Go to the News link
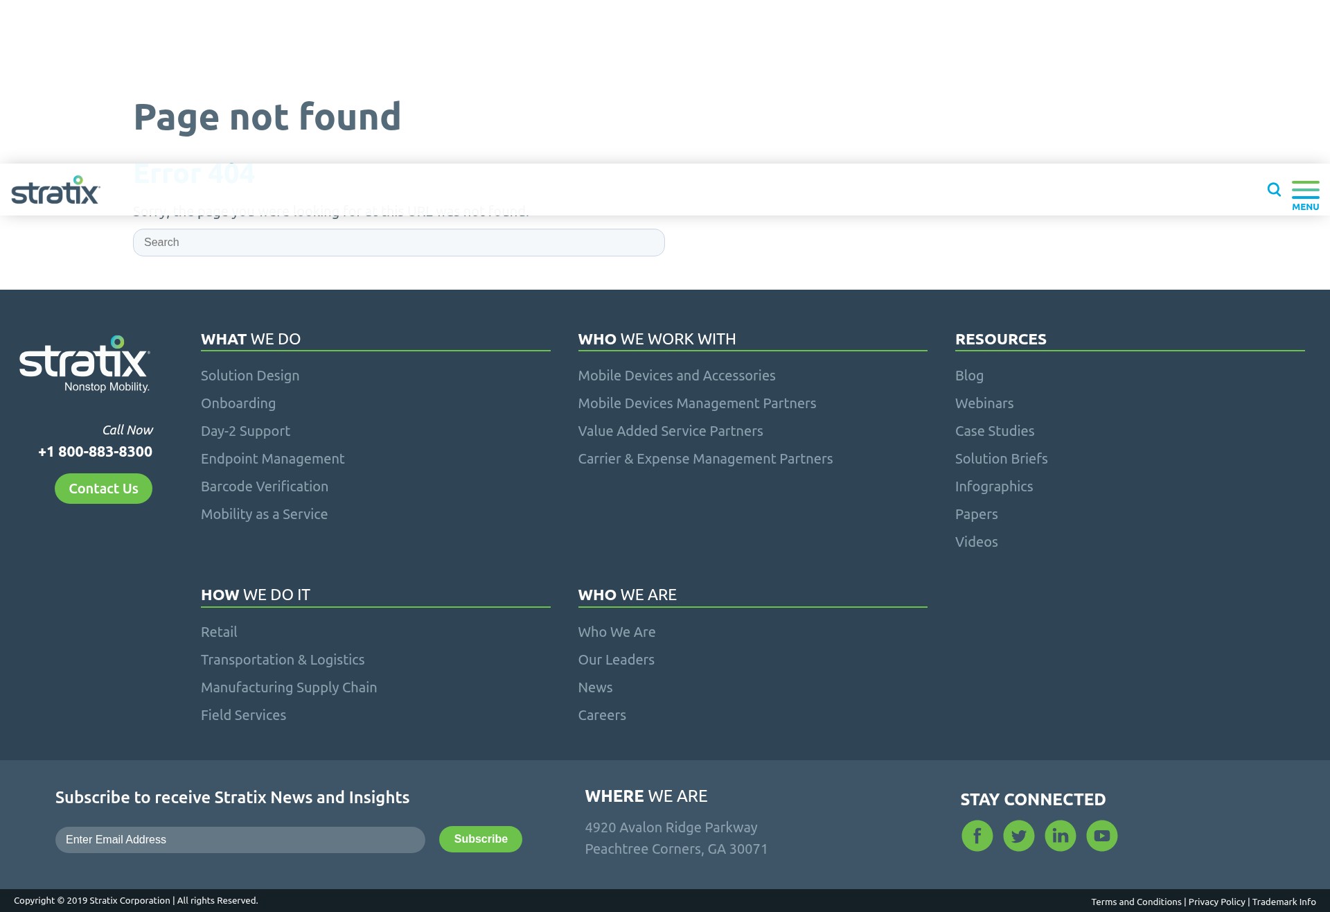 [x=595, y=687]
